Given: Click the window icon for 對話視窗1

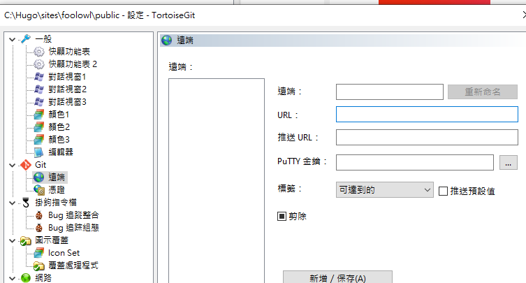Looking at the screenshot, I should (x=39, y=77).
